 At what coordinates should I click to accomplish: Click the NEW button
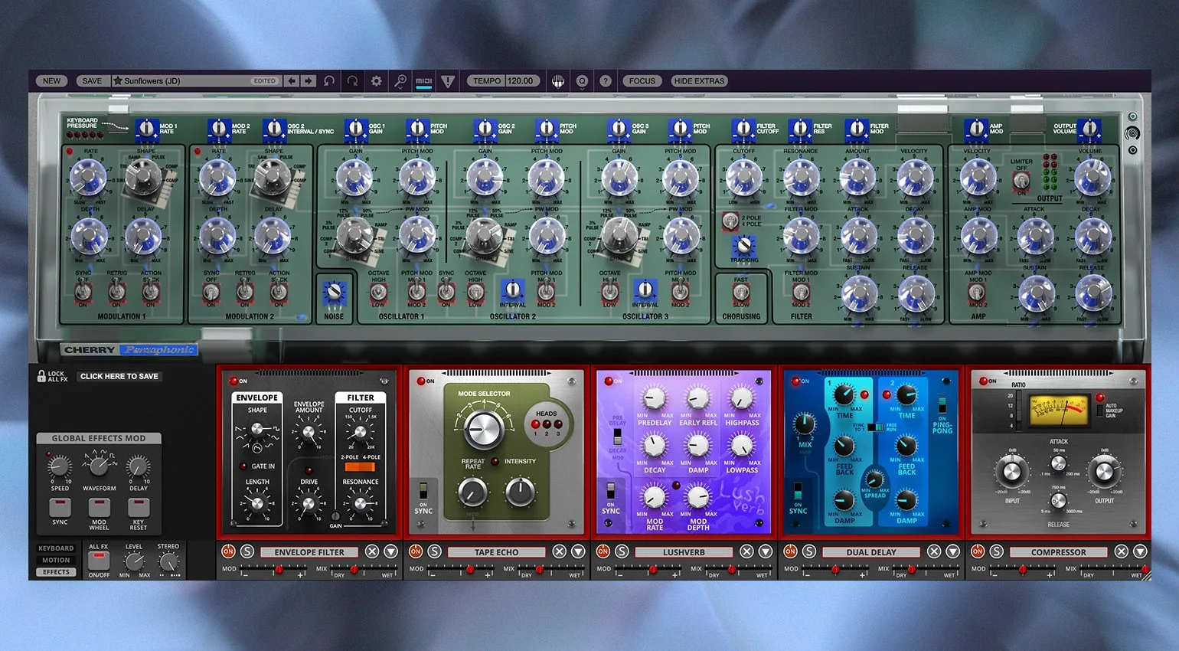[x=51, y=80]
